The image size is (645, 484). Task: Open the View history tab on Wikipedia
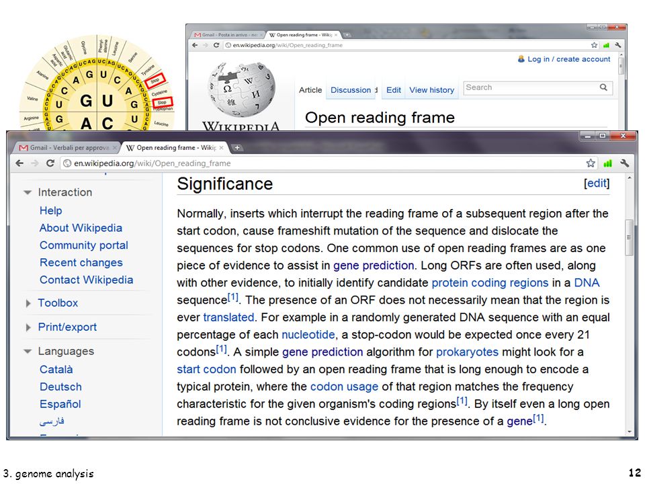point(431,89)
